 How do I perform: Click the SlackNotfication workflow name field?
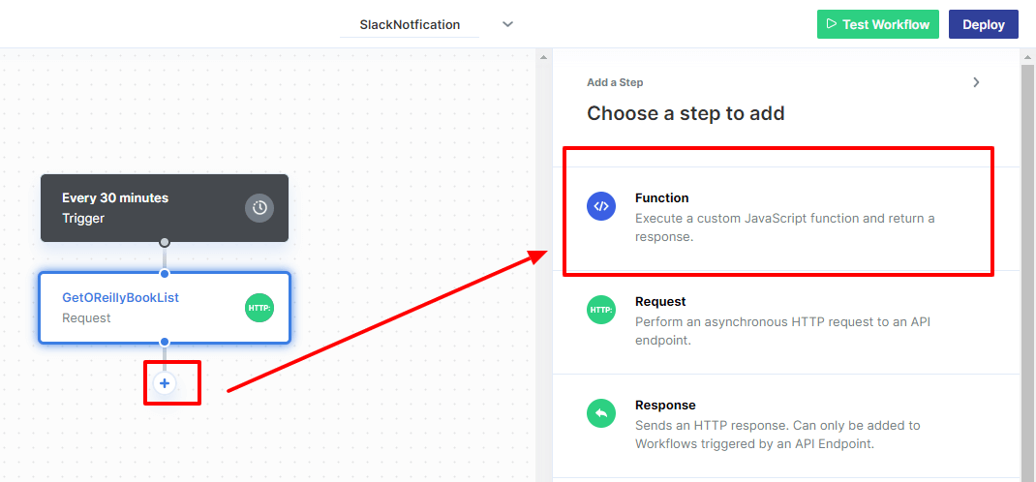410,24
